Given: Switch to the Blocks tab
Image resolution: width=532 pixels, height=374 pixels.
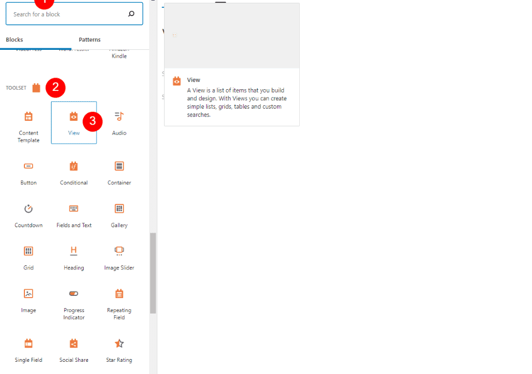Looking at the screenshot, I should tap(14, 40).
